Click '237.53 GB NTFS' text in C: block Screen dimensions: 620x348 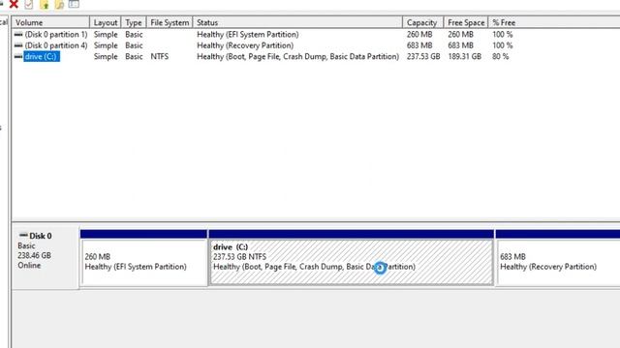[x=239, y=256]
